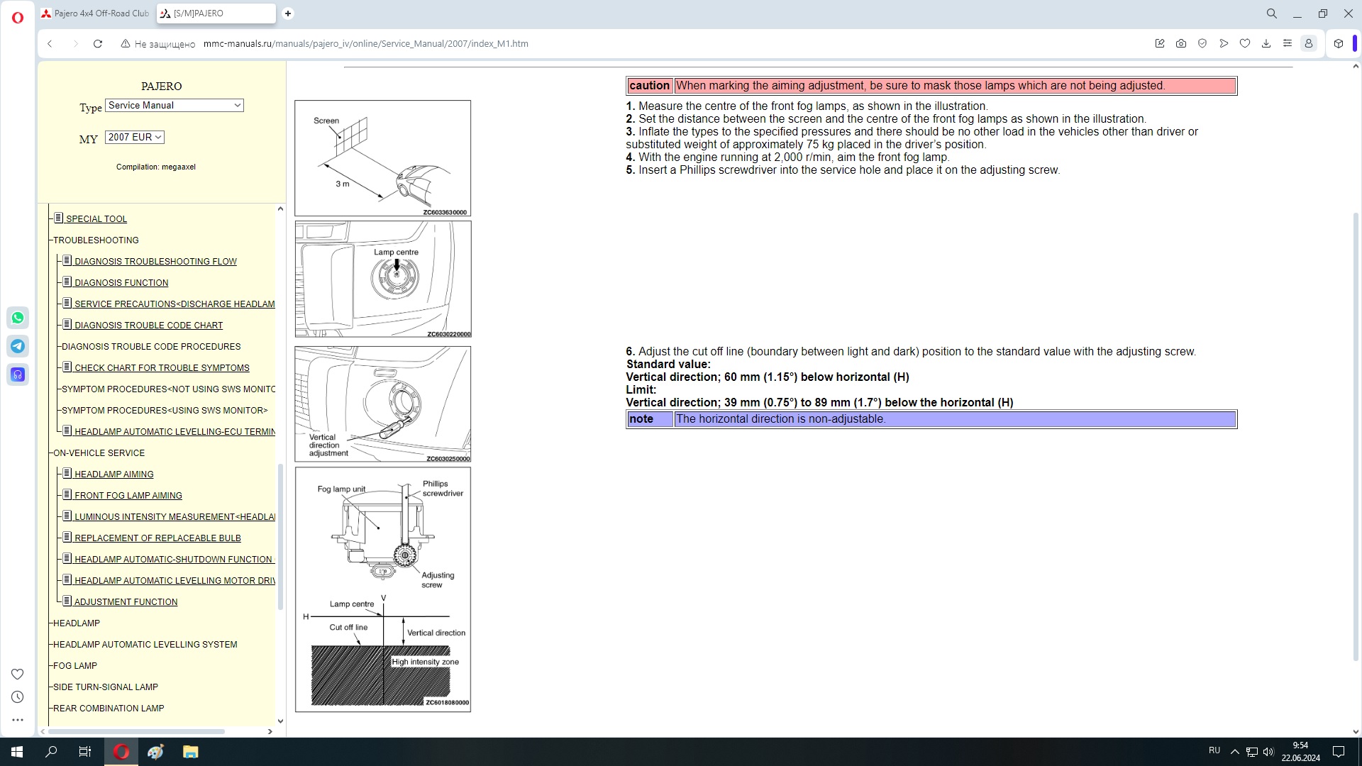Screen dimensions: 1362x766
Task: Click the Opera menu logo icon
Action: pyautogui.click(x=18, y=17)
